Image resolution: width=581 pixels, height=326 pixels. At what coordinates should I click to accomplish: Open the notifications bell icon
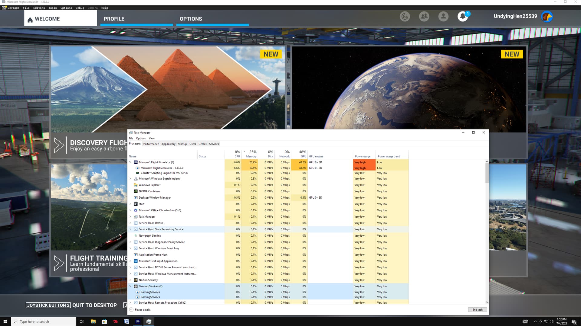(x=462, y=16)
